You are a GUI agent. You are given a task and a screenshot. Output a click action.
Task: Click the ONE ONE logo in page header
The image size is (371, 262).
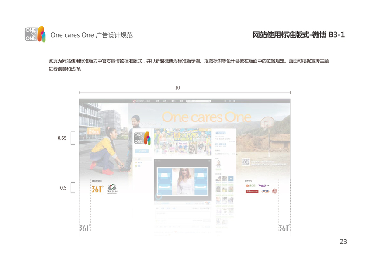[x=35, y=34]
